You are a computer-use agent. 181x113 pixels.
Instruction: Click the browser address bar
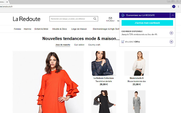tap(85, 6)
